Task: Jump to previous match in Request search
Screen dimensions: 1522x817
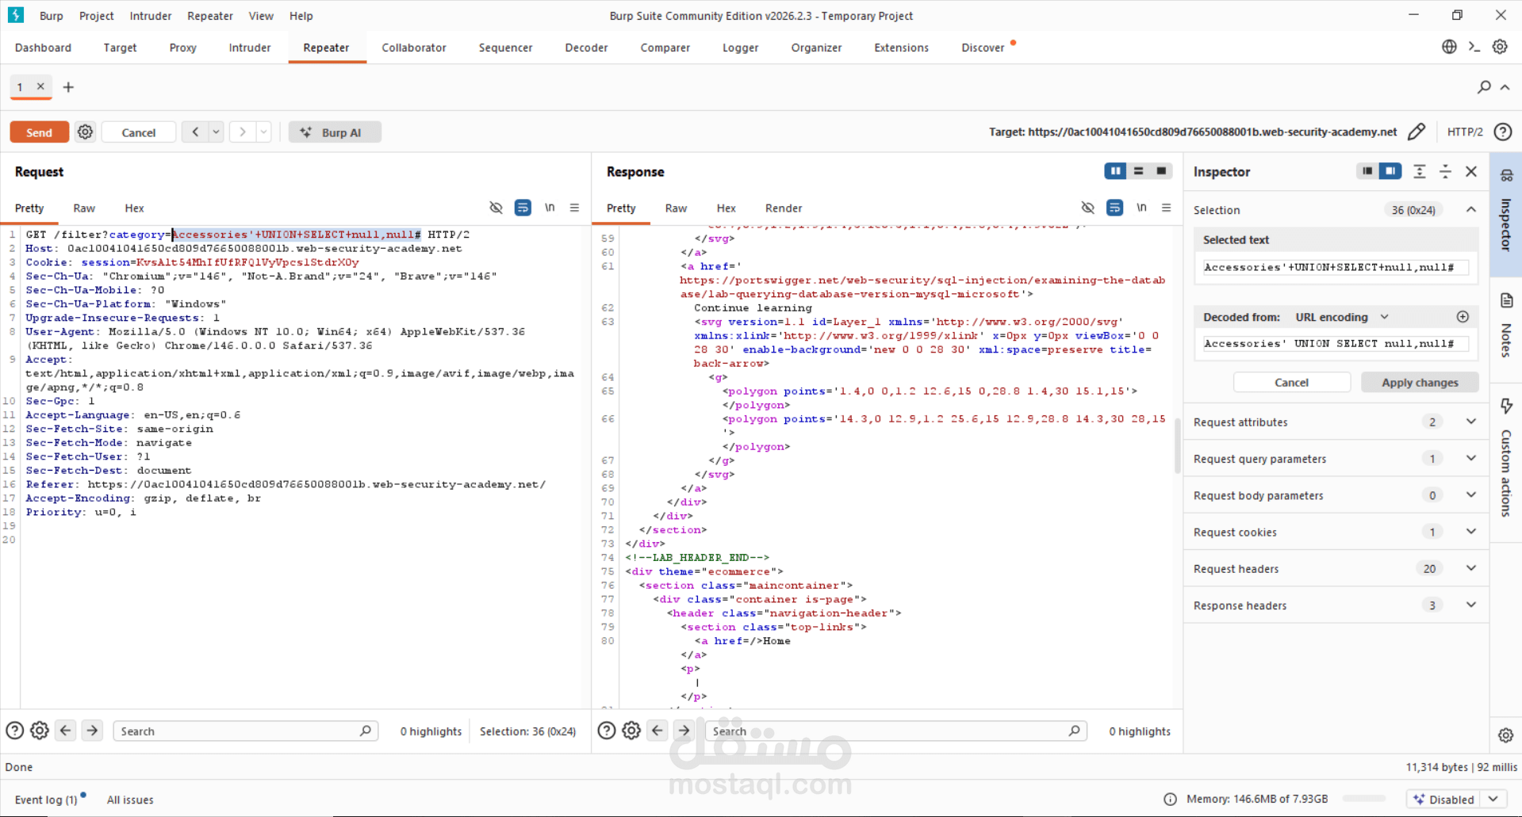Action: tap(66, 731)
